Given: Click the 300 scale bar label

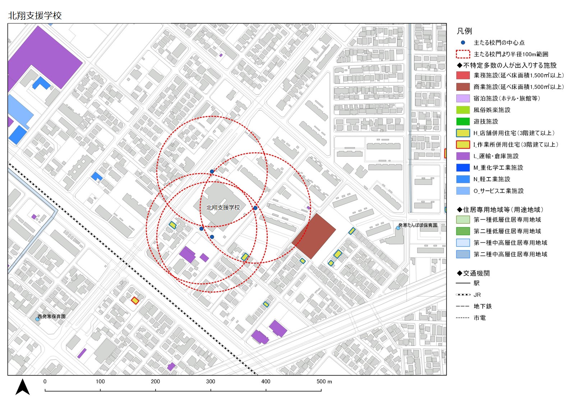Looking at the screenshot, I should pyautogui.click(x=211, y=381).
